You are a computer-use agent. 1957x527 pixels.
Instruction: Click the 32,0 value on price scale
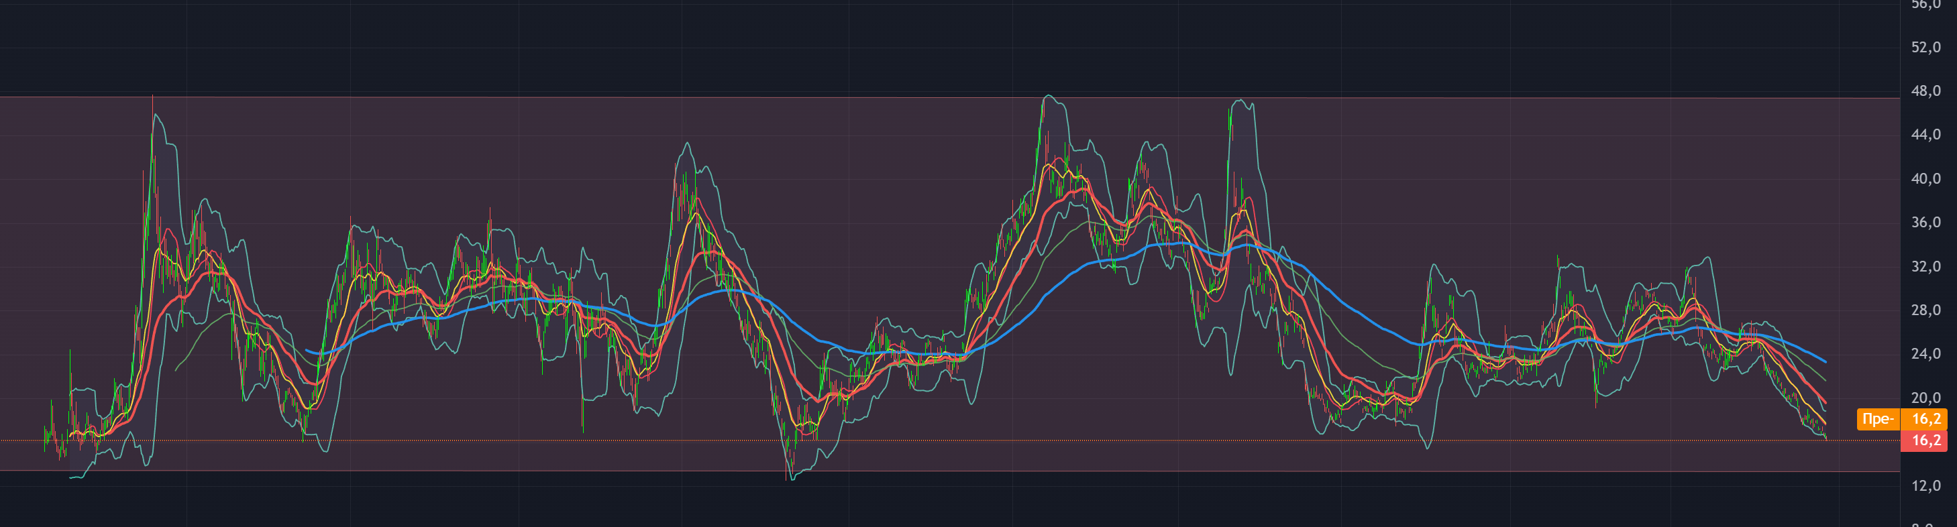1926,267
